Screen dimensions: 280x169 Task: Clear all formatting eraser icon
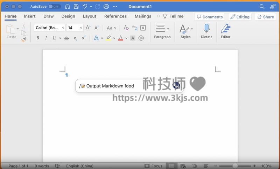point(126,28)
